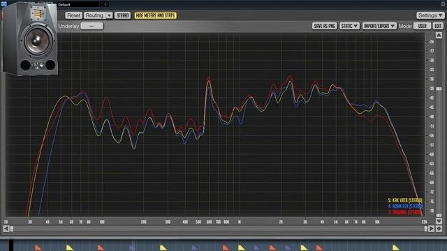
Task: Select the KRK VXT8 legend entry
Action: point(405,200)
